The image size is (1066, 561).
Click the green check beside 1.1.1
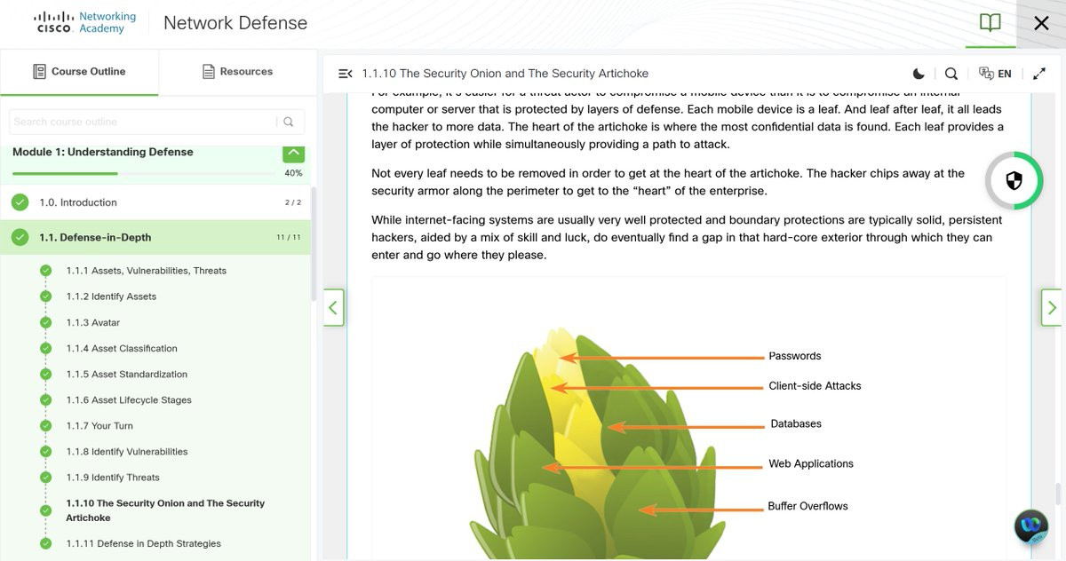coord(46,271)
